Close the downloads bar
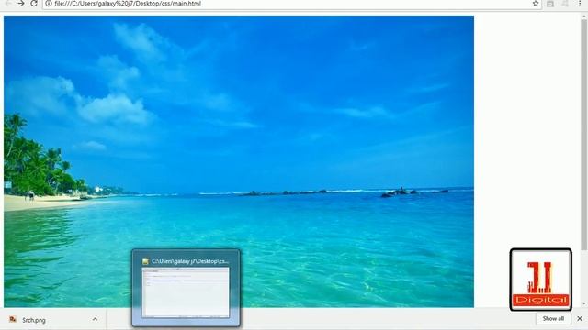 580,318
